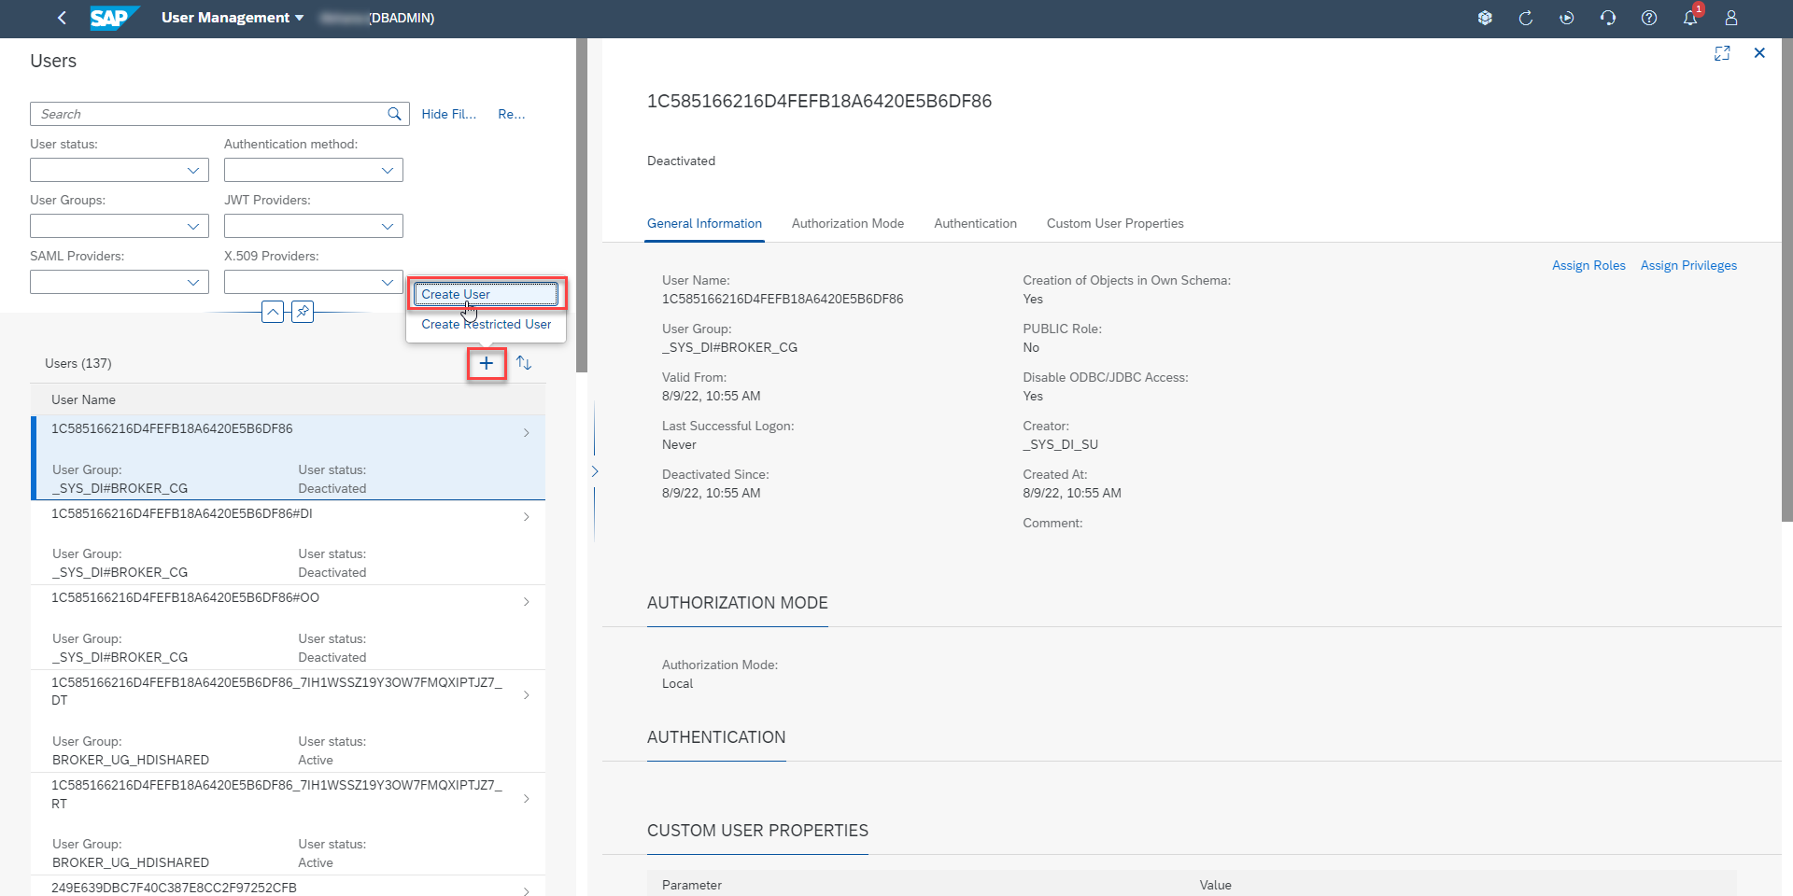Screen dimensions: 1793x896
Task: Click the SAP logo
Action: (114, 18)
